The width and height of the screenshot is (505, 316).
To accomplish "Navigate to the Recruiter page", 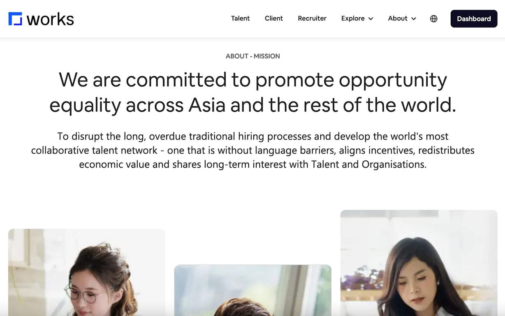I will click(312, 19).
